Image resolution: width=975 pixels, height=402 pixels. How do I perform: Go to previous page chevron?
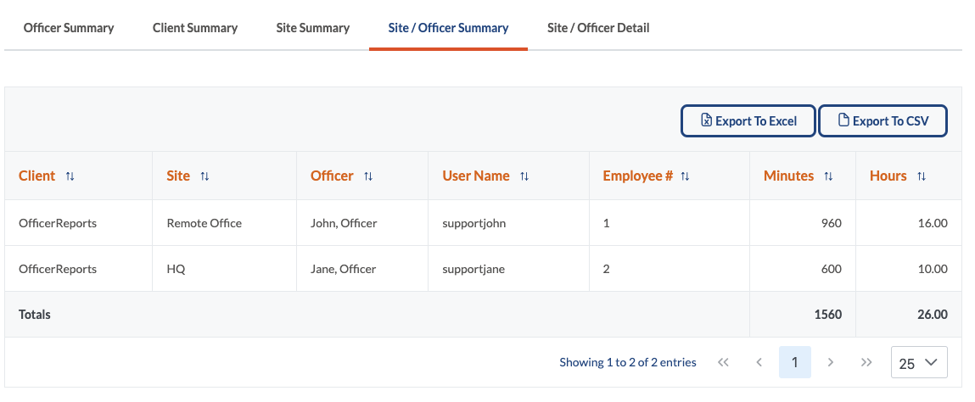point(759,362)
